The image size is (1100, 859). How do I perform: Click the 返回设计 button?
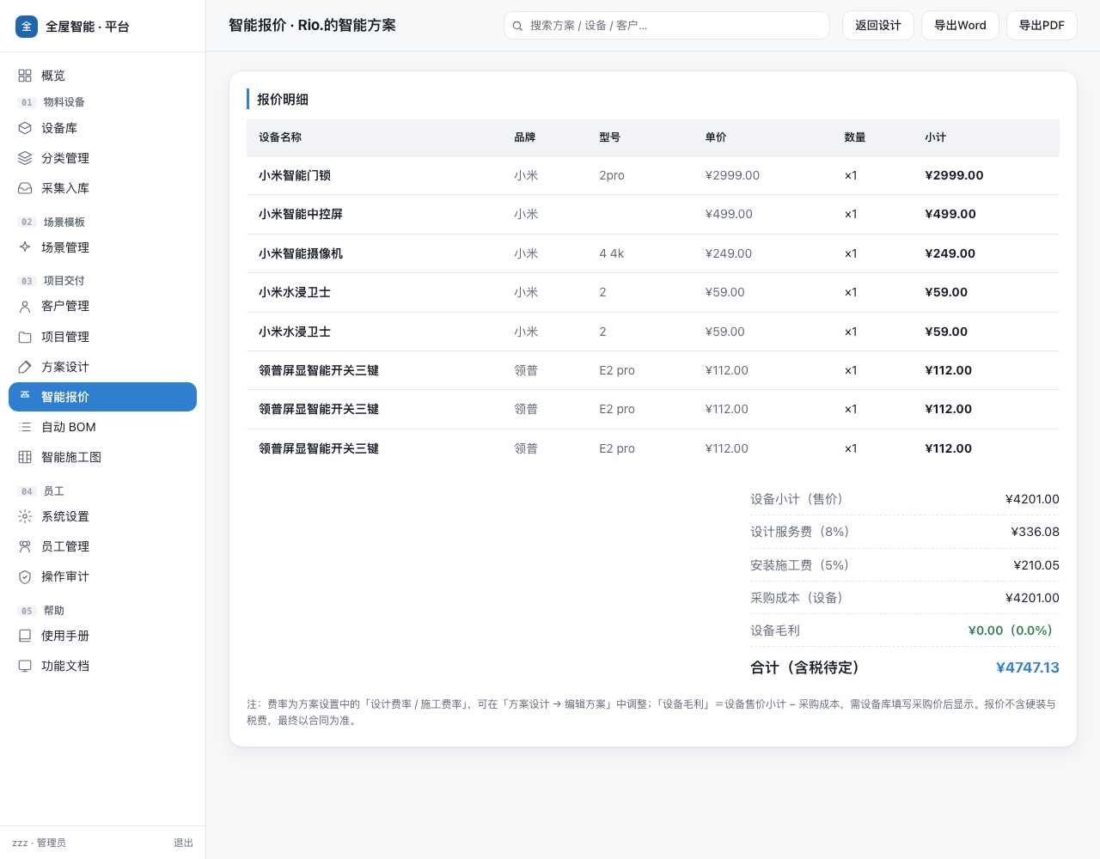(x=877, y=26)
